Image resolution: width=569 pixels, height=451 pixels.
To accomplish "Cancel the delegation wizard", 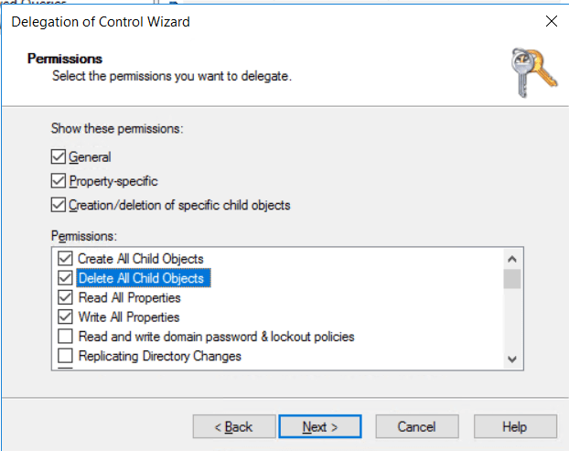I will [416, 426].
